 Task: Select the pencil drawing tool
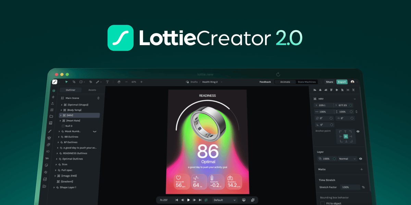pyautogui.click(x=98, y=82)
